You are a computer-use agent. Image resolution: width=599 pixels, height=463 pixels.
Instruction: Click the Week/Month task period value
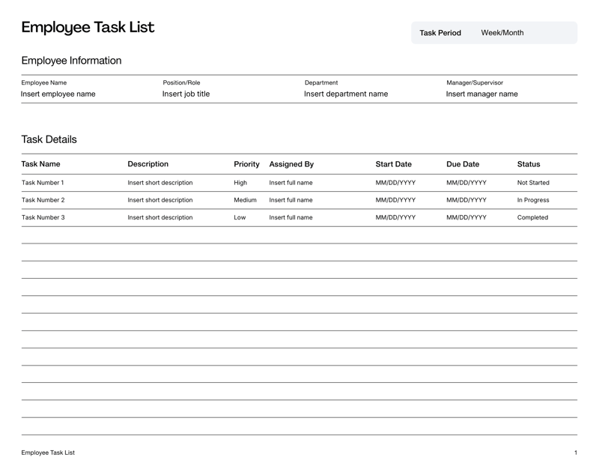click(x=501, y=32)
